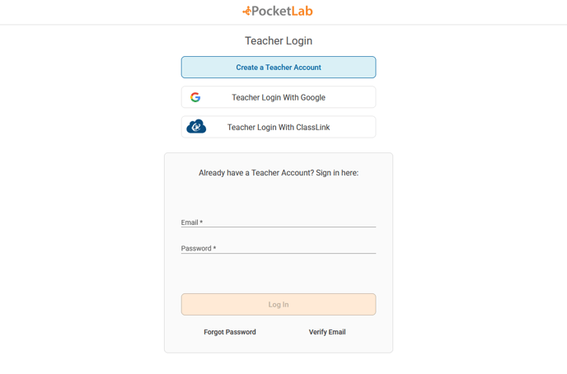The height and width of the screenshot is (374, 567).
Task: Click the PocketLab logo in the header
Action: tap(278, 12)
